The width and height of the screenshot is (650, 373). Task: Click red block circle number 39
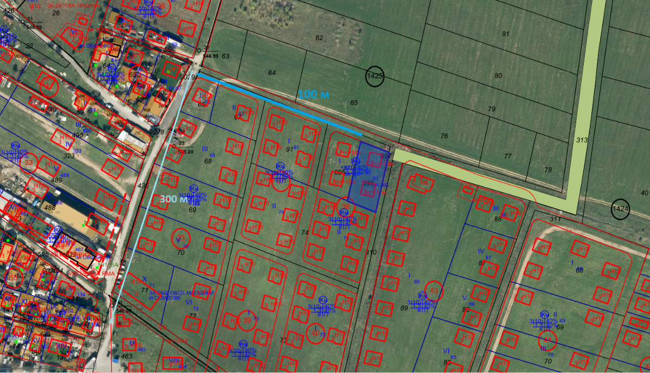point(247,320)
